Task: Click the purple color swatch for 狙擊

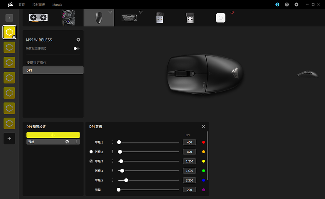Action: coord(203,190)
